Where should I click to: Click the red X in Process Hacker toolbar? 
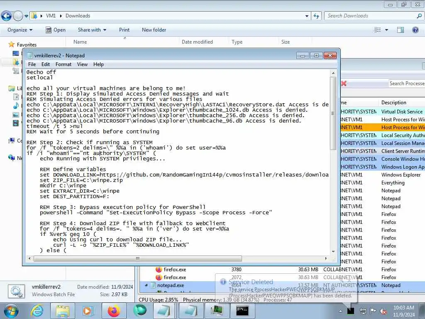pos(344,83)
